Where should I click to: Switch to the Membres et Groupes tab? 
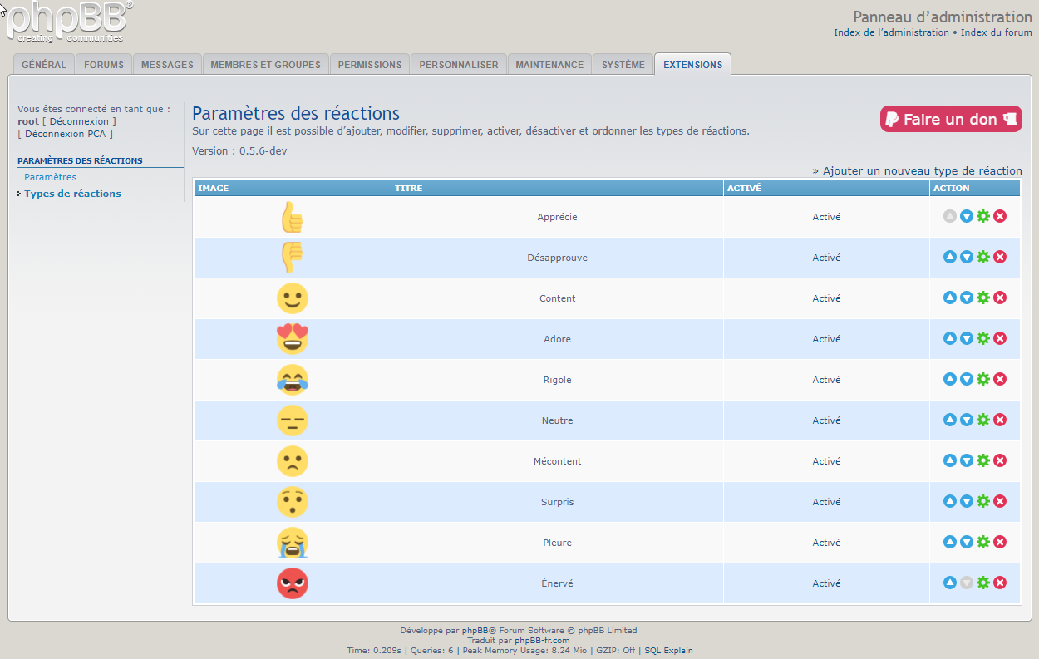coord(265,65)
